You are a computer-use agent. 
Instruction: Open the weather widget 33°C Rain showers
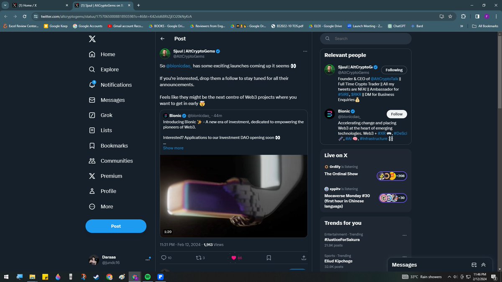point(421,277)
